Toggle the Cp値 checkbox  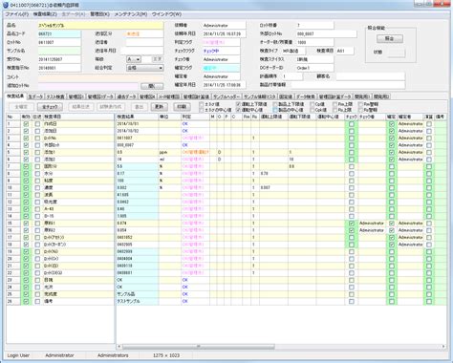click(313, 104)
